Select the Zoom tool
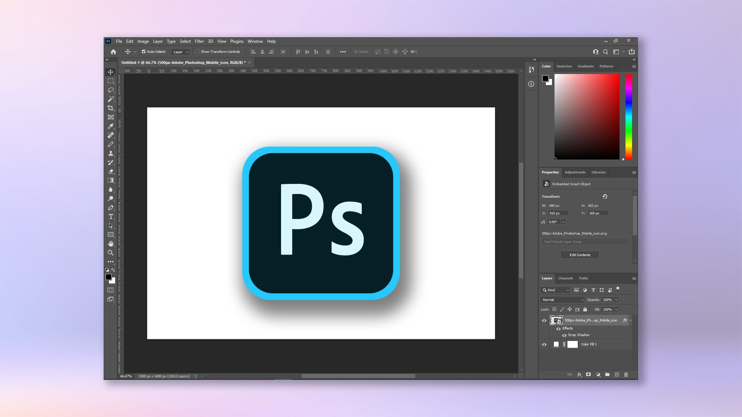 click(x=111, y=253)
